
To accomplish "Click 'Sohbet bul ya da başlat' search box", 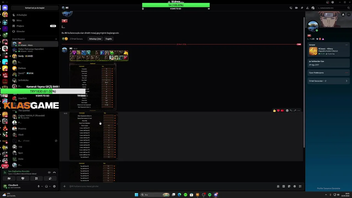I will click(35, 8).
